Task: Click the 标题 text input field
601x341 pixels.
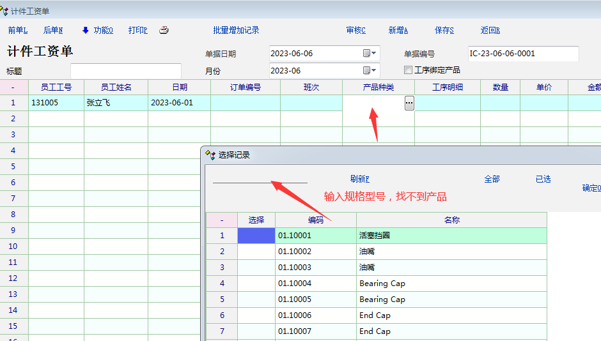Action: (125, 71)
